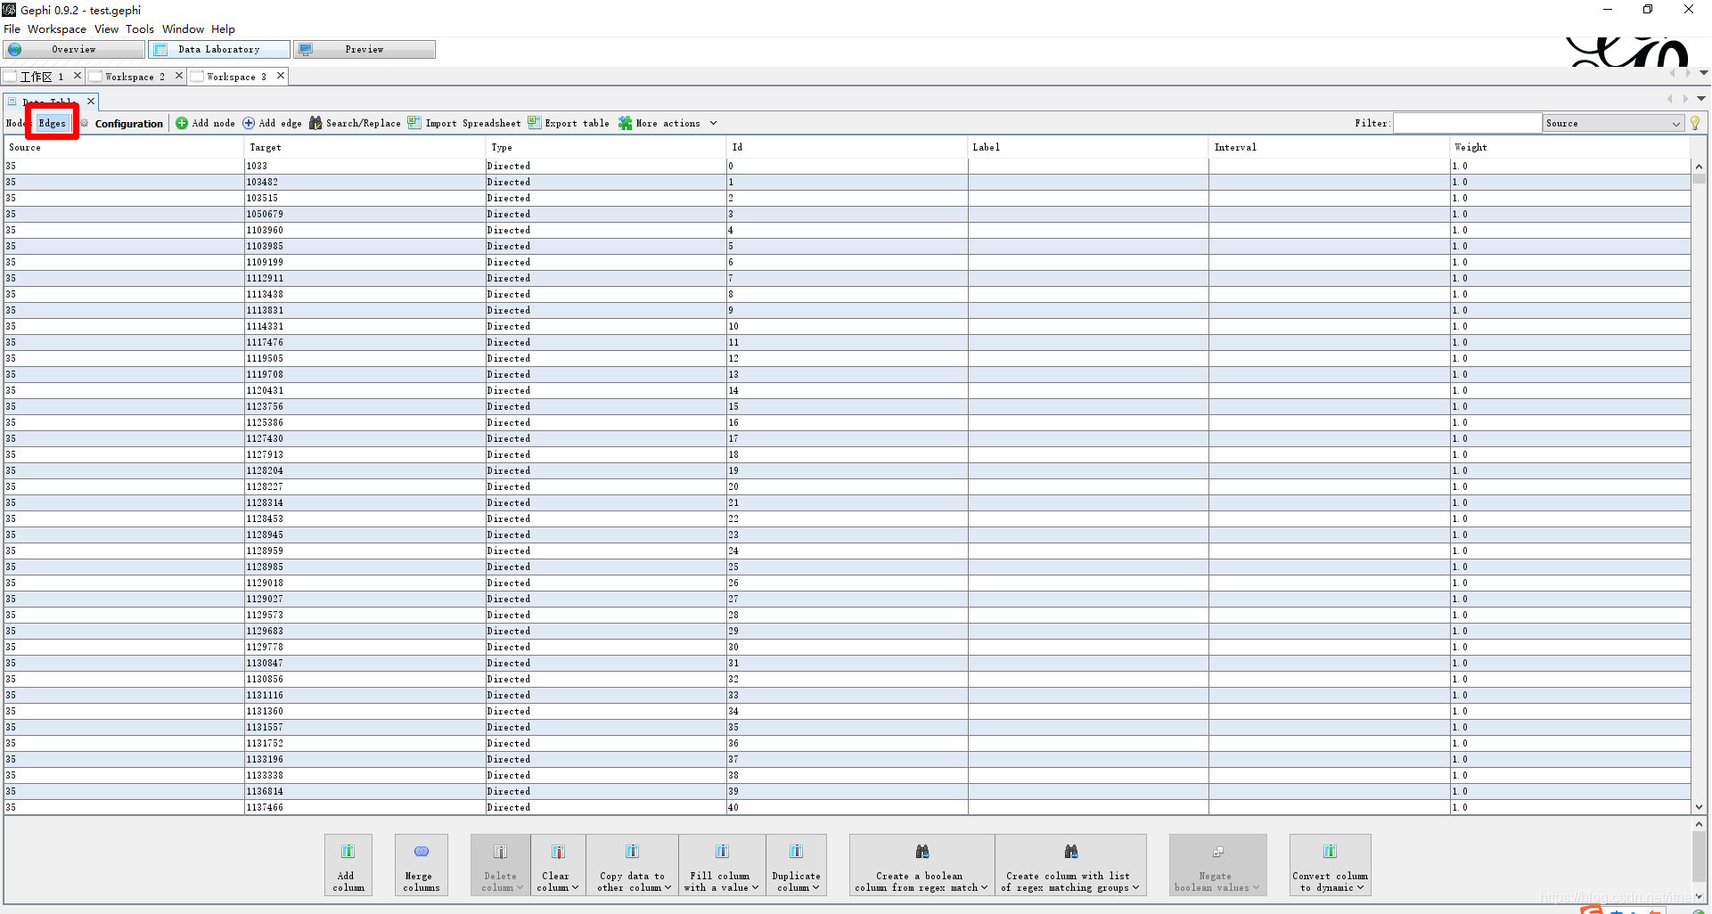Image resolution: width=1712 pixels, height=914 pixels.
Task: Click the Merge columns icon button
Action: [422, 852]
